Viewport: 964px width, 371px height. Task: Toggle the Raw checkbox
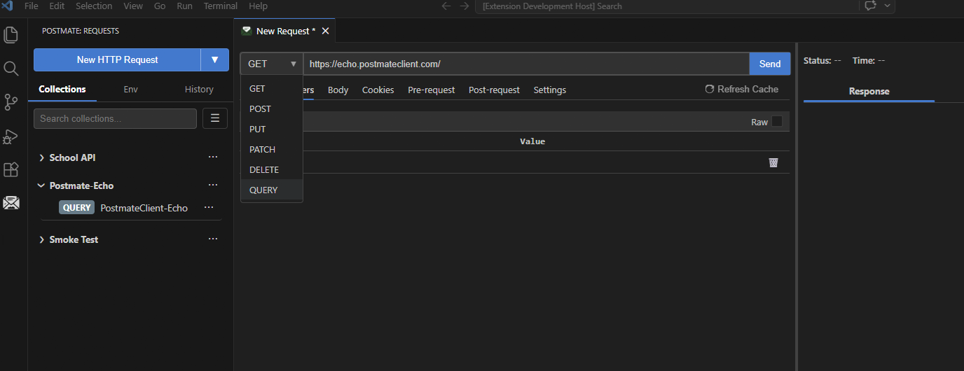point(777,121)
